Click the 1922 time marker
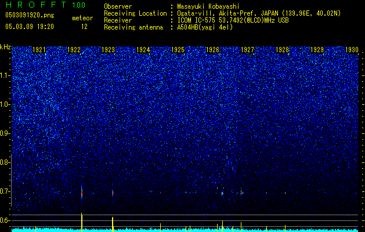Screen dimensions: 365x232 point(74,50)
